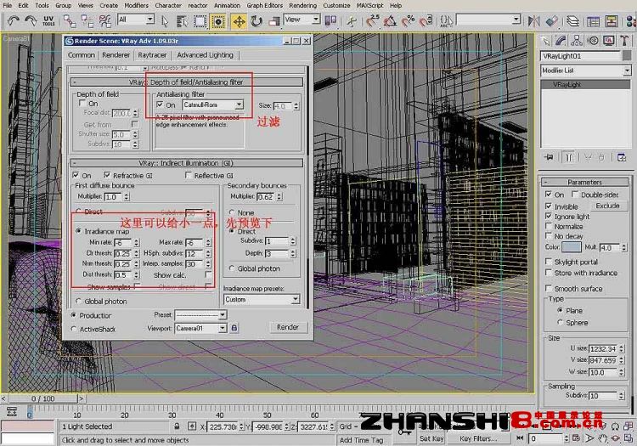Click the Set Key button
The height and width of the screenshot is (446, 637).
(431, 438)
